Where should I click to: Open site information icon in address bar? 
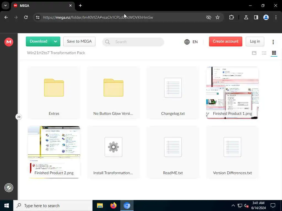click(37, 17)
